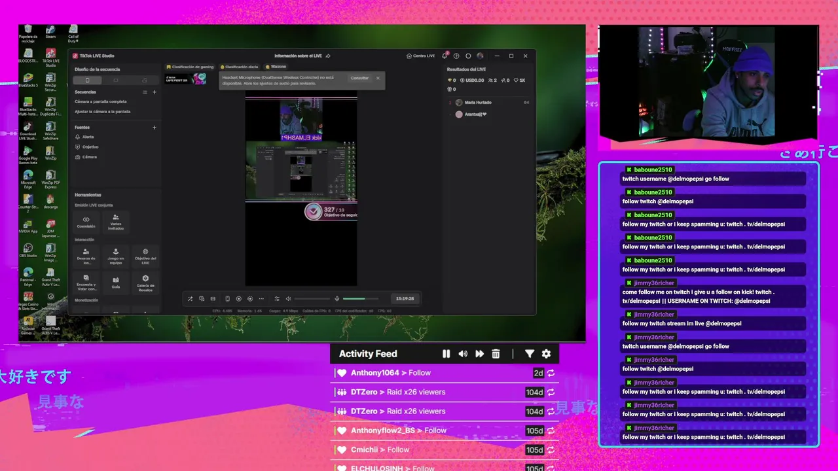Open the Activity Feed filter
The width and height of the screenshot is (838, 471).
530,354
